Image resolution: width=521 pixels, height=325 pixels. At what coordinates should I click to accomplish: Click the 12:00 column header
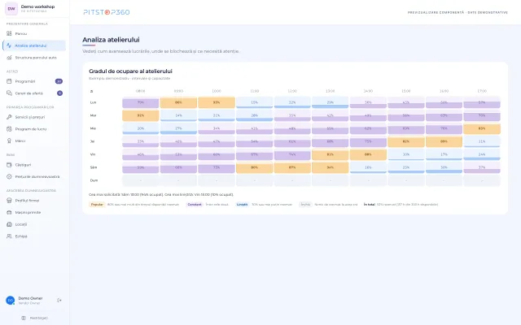click(292, 91)
